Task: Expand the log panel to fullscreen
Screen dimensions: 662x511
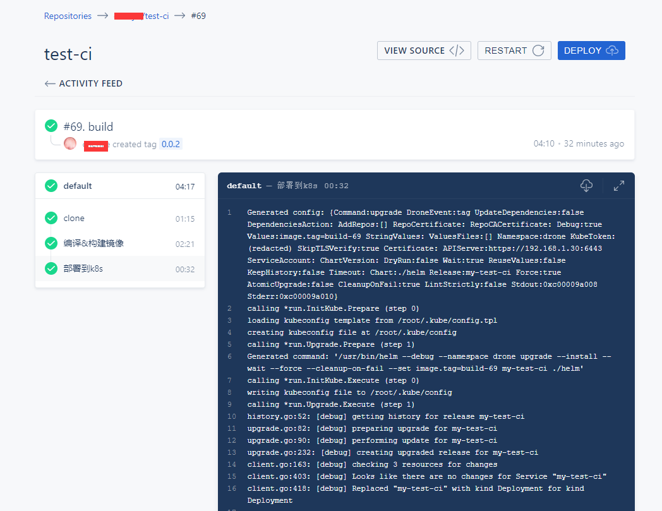Action: tap(619, 186)
